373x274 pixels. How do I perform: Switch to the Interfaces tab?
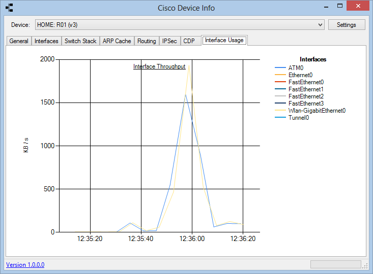click(x=46, y=41)
